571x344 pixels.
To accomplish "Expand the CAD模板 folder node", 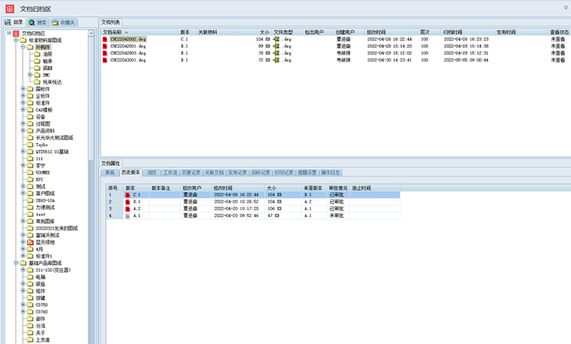I will click(x=23, y=110).
